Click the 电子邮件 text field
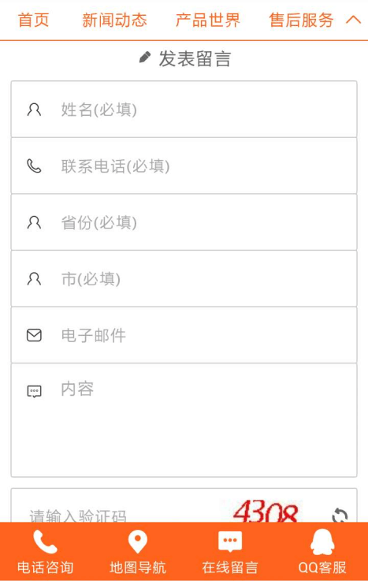The height and width of the screenshot is (581, 368). (x=184, y=335)
